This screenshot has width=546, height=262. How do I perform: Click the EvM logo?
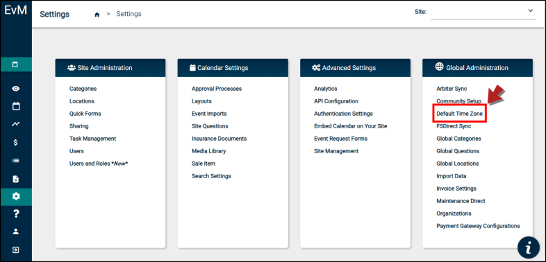tap(16, 10)
